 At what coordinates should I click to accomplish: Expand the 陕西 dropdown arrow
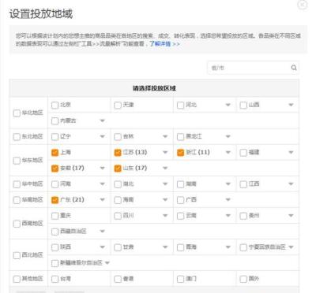click(103, 247)
